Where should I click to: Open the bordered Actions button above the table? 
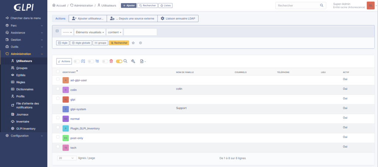[x=64, y=61]
